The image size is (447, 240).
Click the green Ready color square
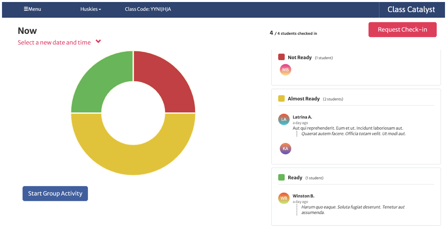pyautogui.click(x=281, y=177)
